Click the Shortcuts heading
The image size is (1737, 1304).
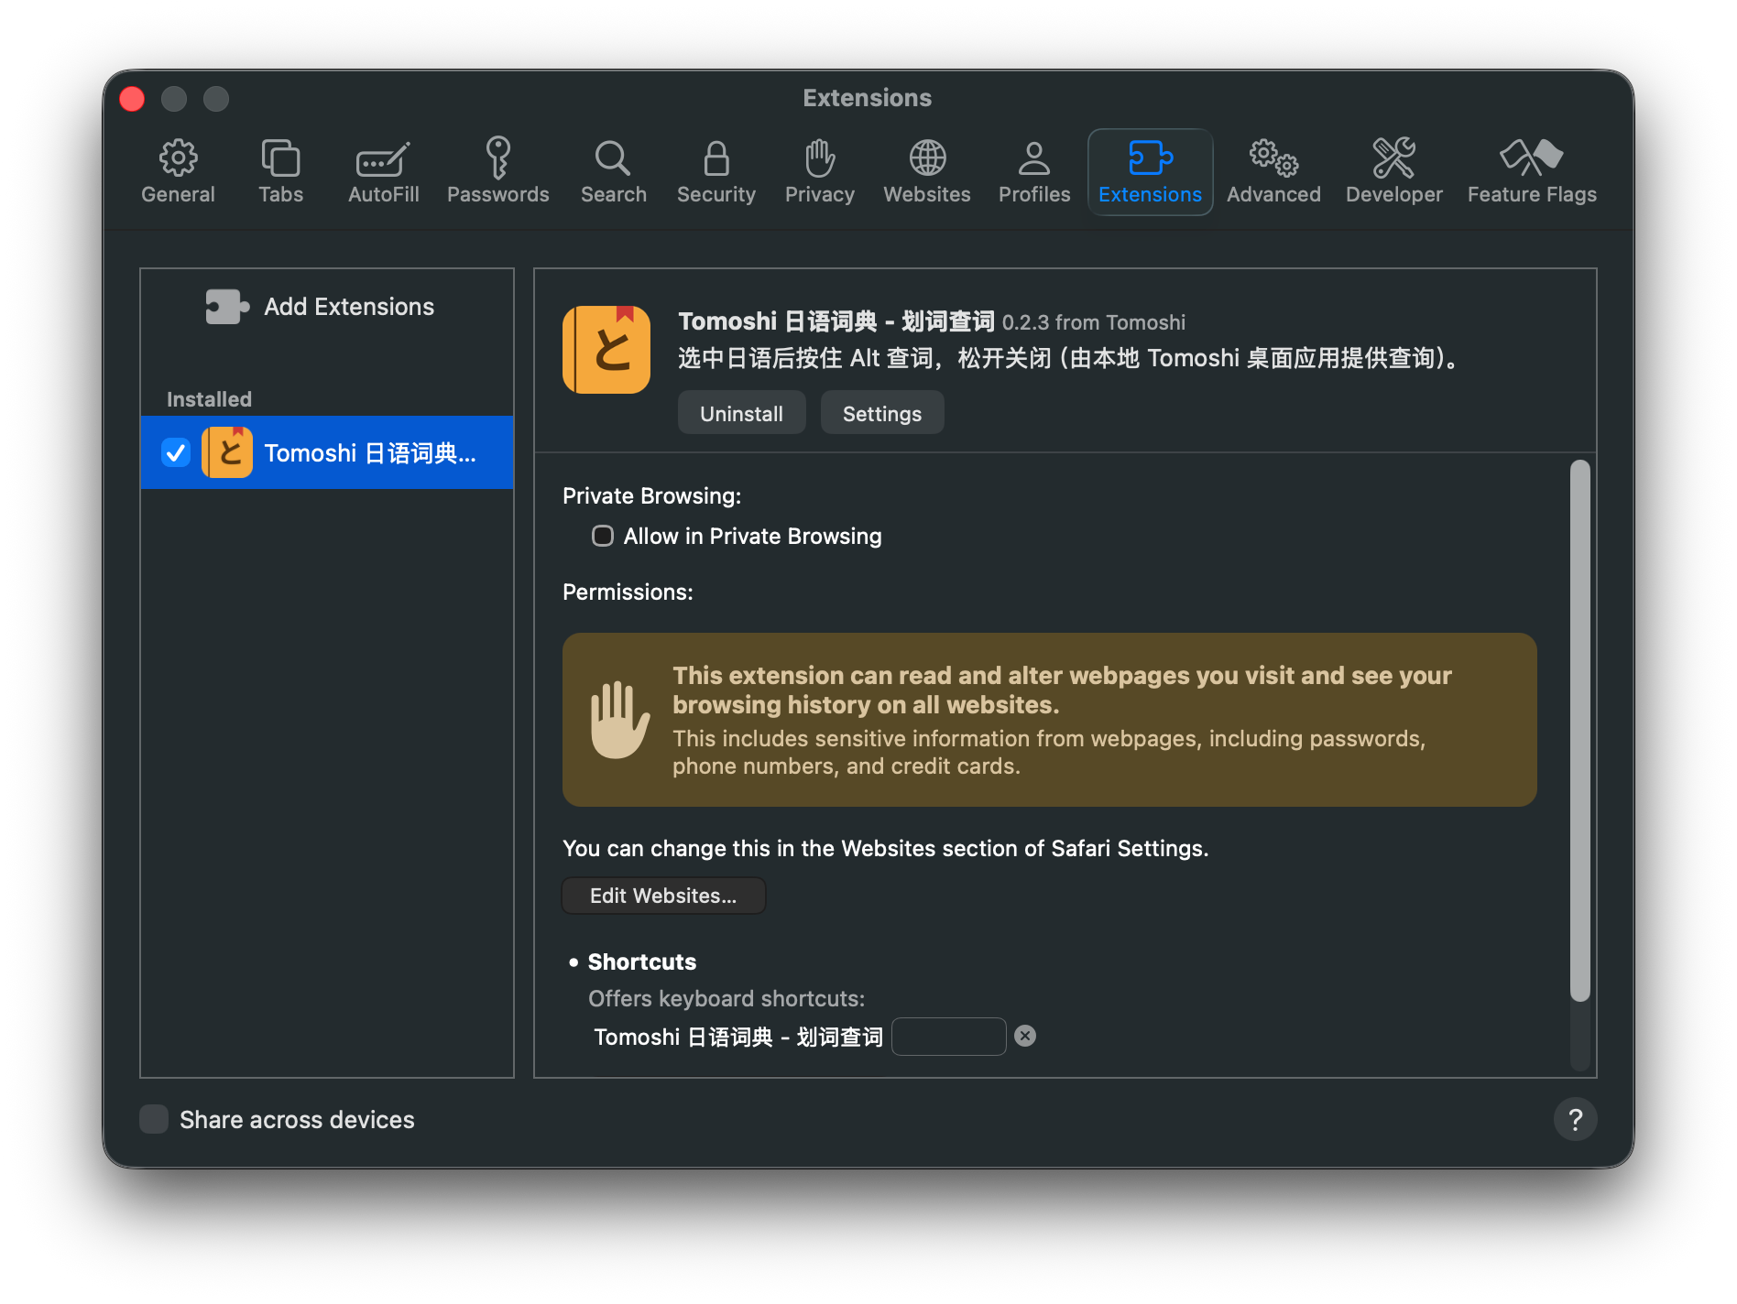tap(641, 962)
